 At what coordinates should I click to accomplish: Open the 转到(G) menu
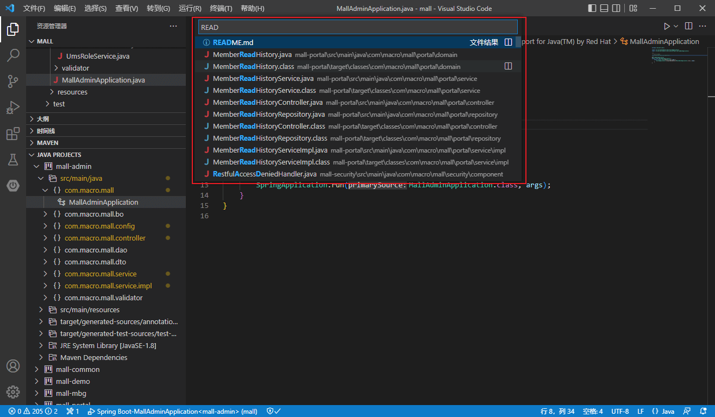[x=158, y=8]
